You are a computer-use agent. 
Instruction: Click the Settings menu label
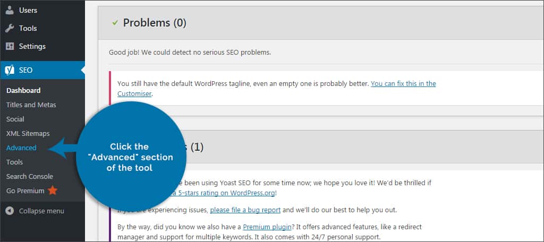pyautogui.click(x=32, y=46)
